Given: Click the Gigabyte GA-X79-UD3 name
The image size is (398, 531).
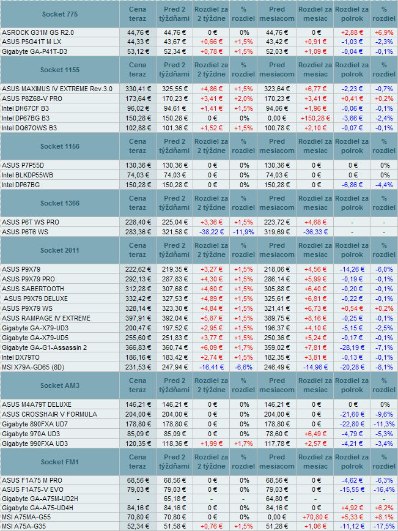Looking at the screenshot, I should tap(35, 328).
